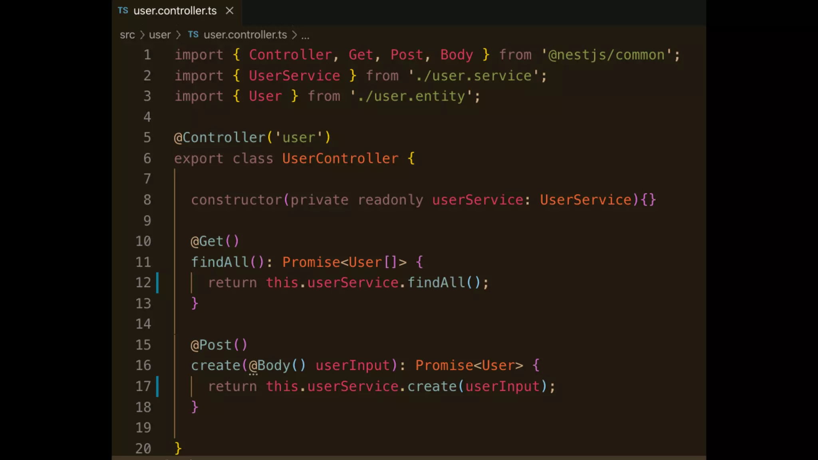Expand the breadcrumb ellipsis symbol item
818x460 pixels.
point(305,36)
